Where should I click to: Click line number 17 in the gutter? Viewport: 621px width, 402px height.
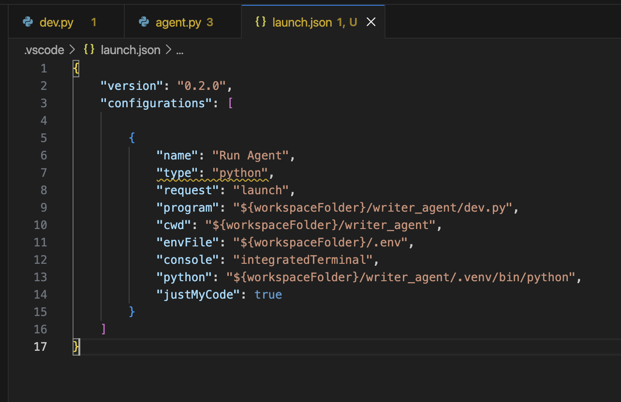(x=41, y=347)
